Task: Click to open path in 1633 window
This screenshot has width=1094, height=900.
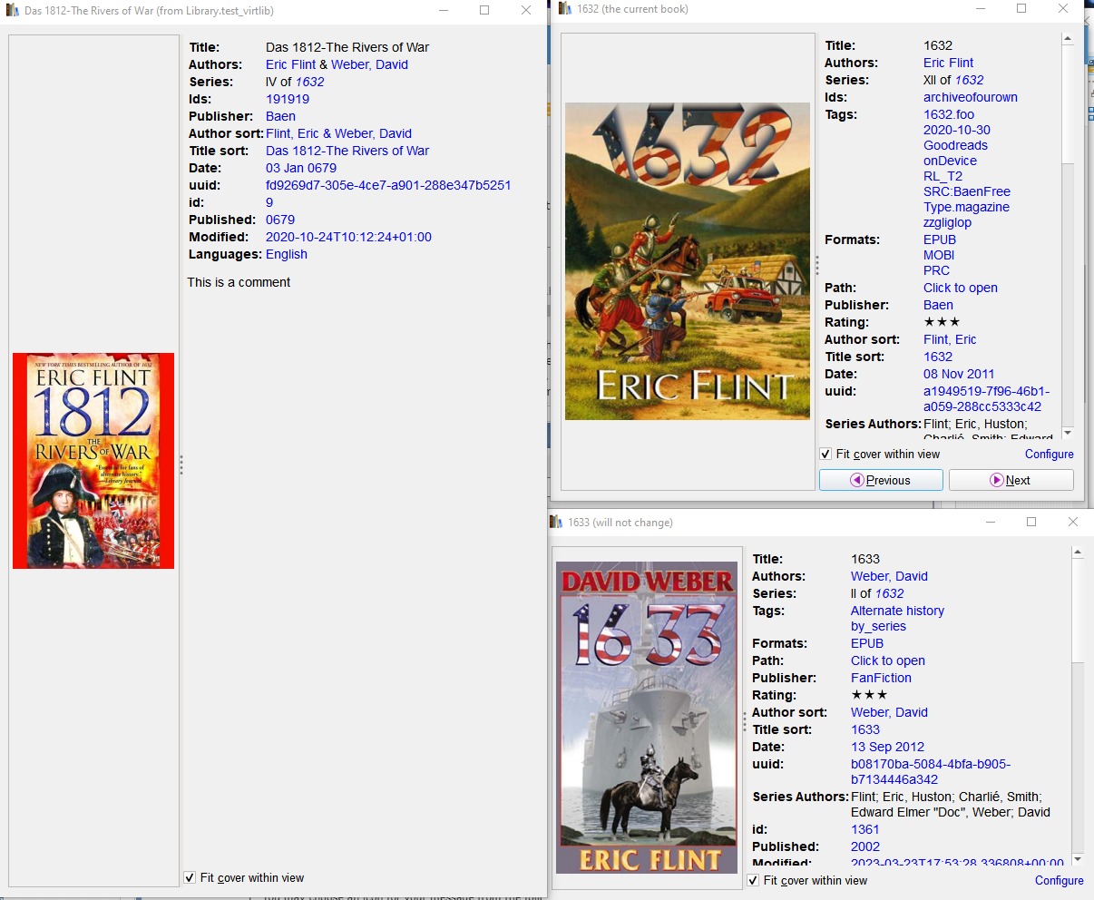Action: (x=888, y=660)
